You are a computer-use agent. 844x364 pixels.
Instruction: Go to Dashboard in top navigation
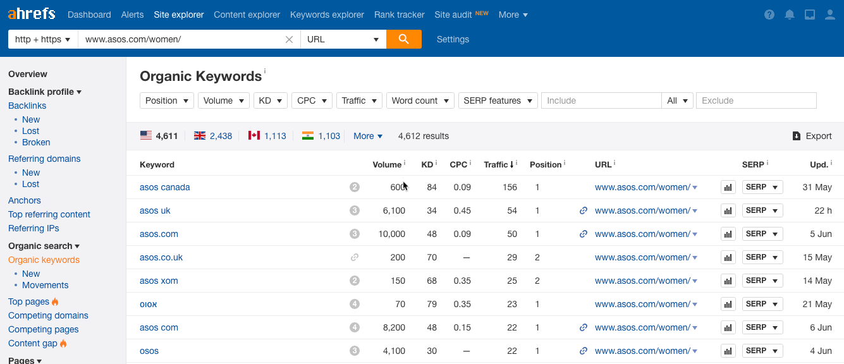[x=89, y=15]
